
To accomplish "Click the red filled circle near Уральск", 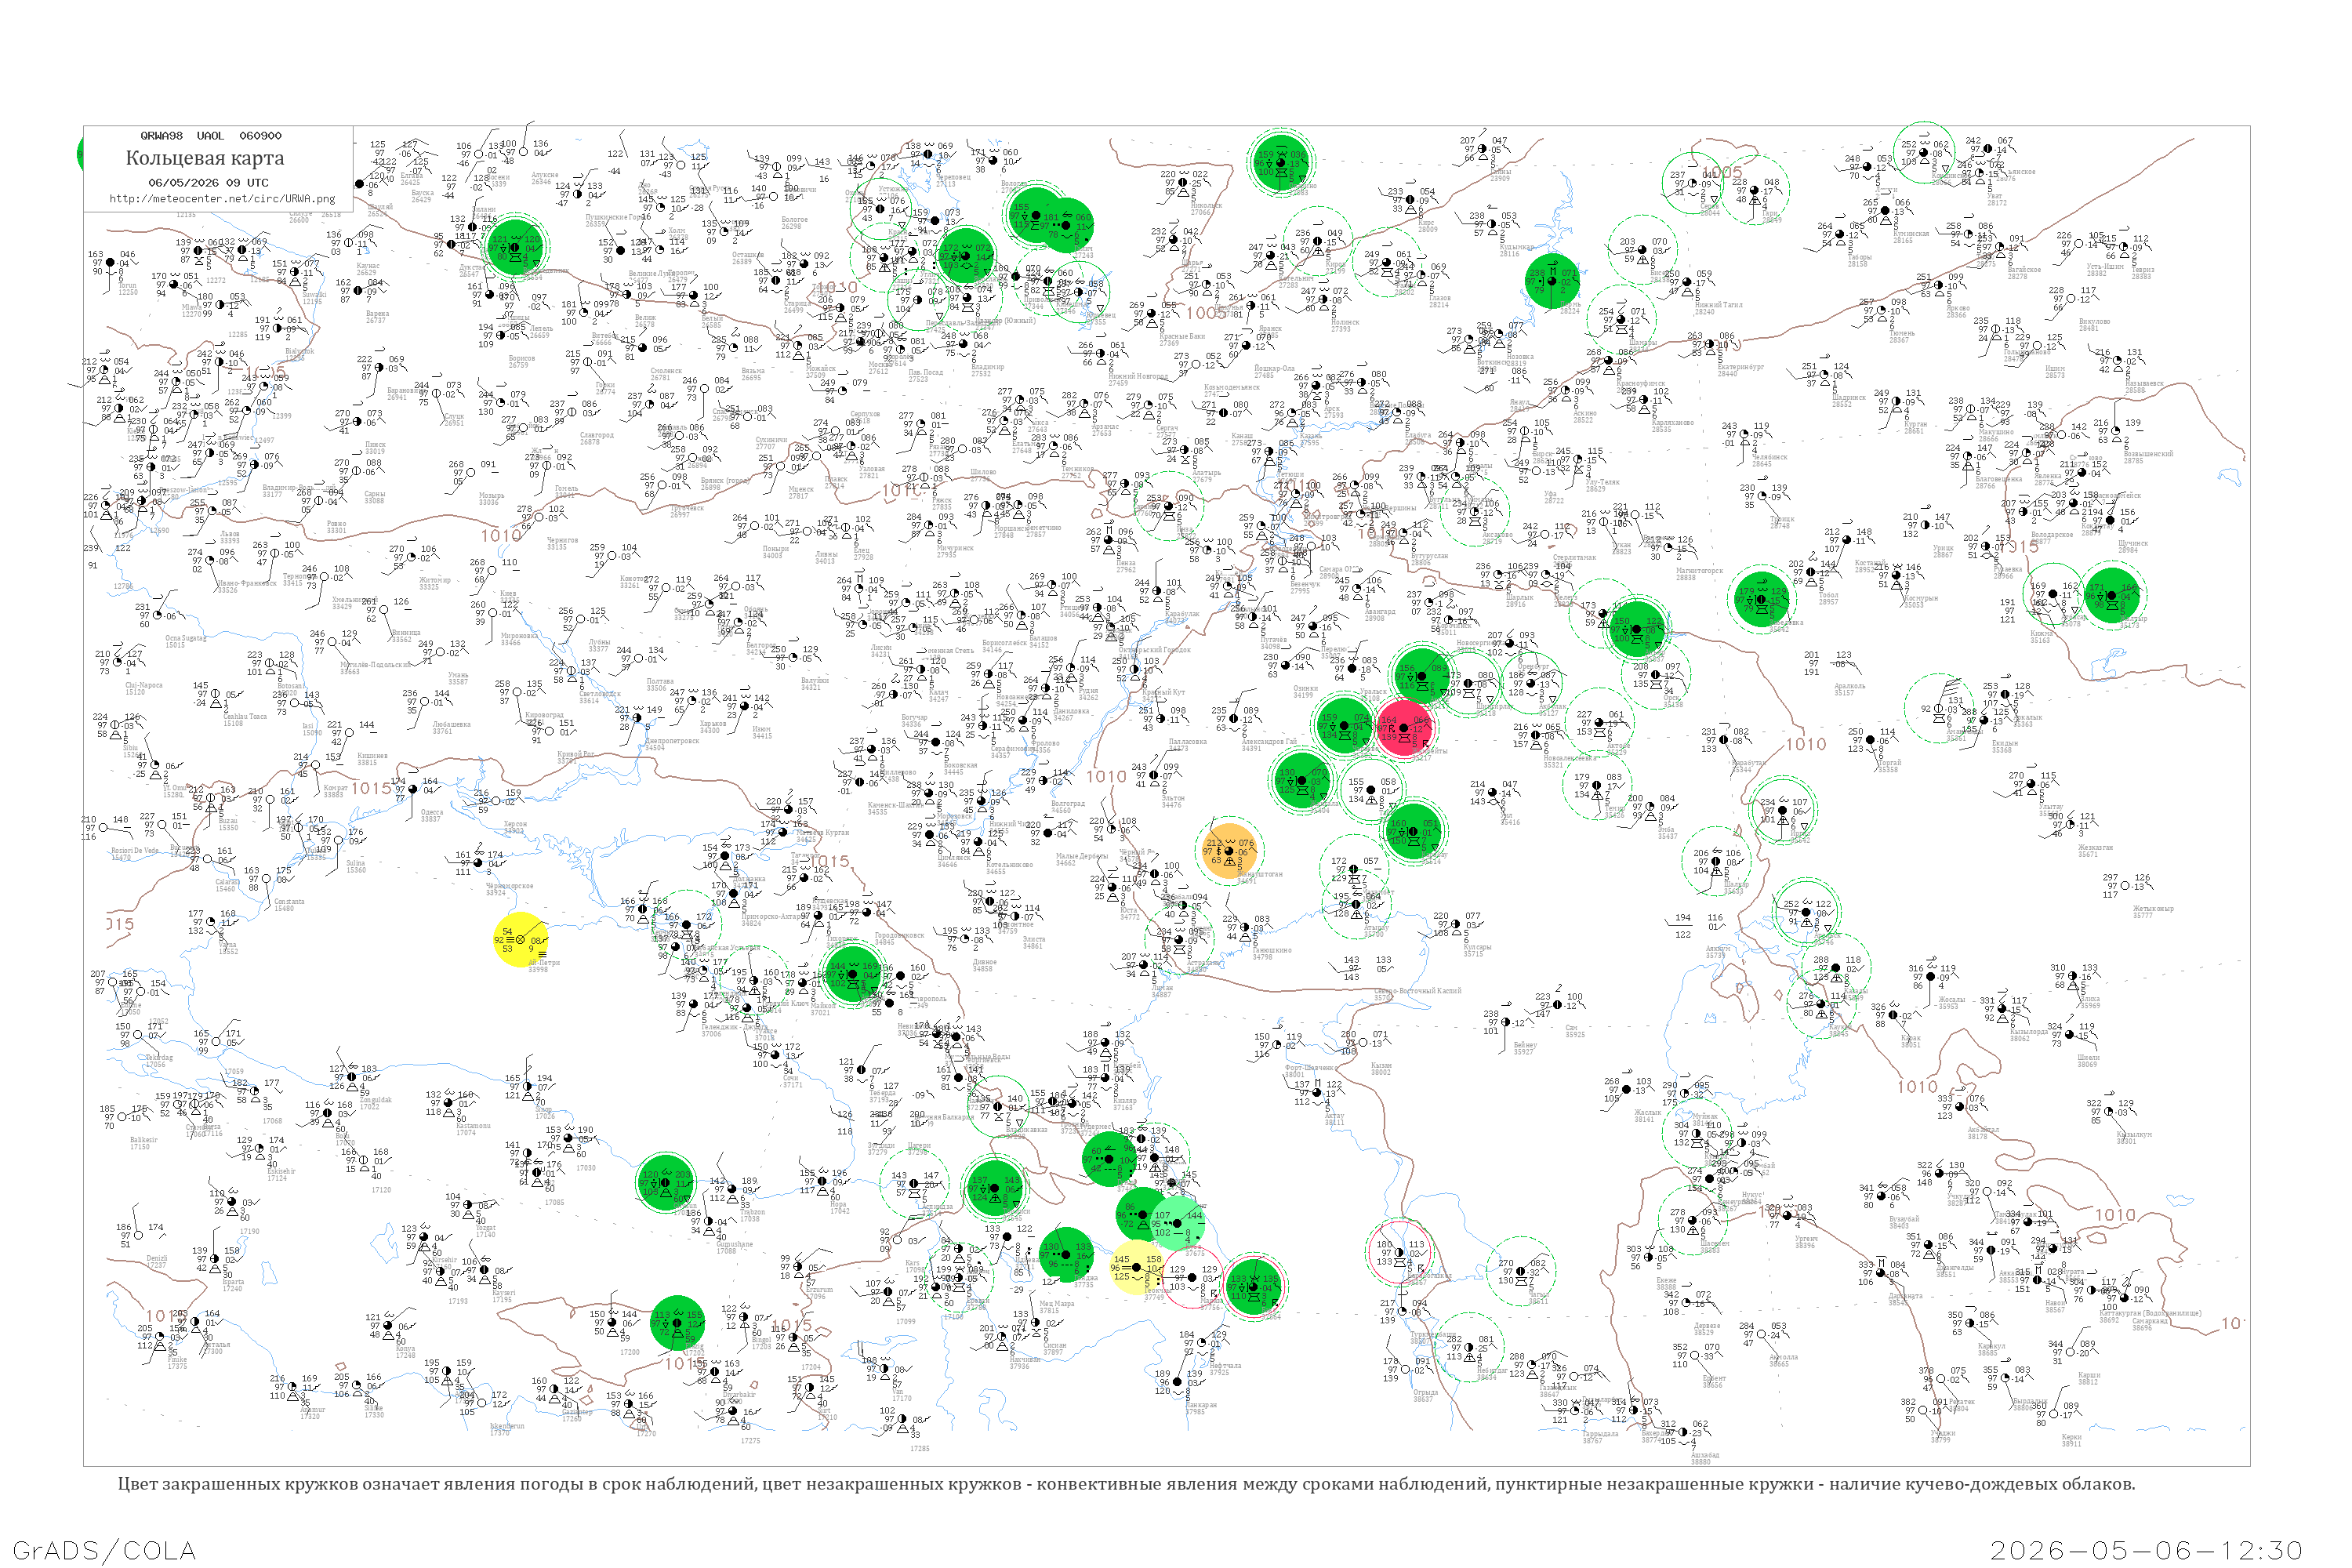I will pyautogui.click(x=1404, y=728).
